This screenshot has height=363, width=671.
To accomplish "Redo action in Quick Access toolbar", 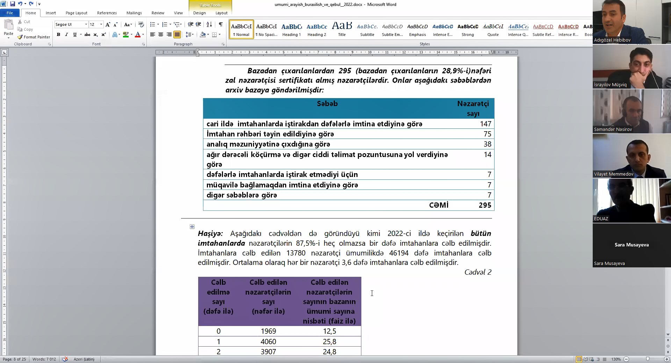I will [x=31, y=4].
